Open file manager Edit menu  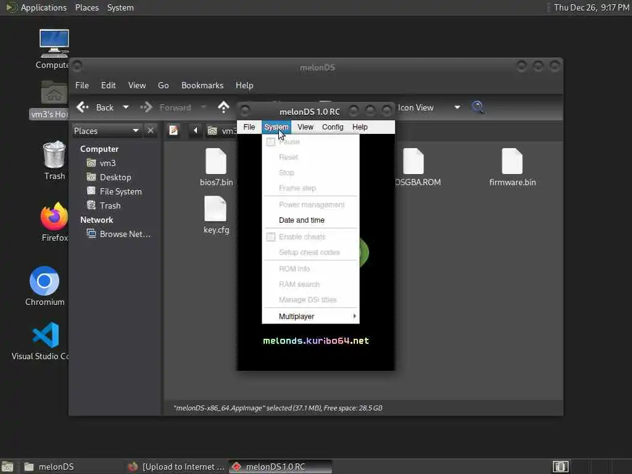tap(108, 85)
